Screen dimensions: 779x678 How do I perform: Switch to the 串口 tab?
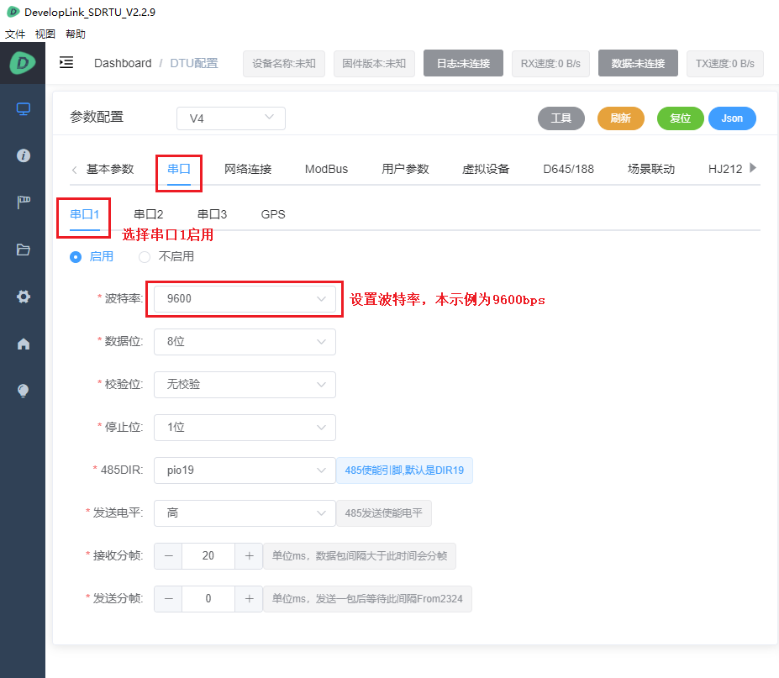tap(179, 169)
